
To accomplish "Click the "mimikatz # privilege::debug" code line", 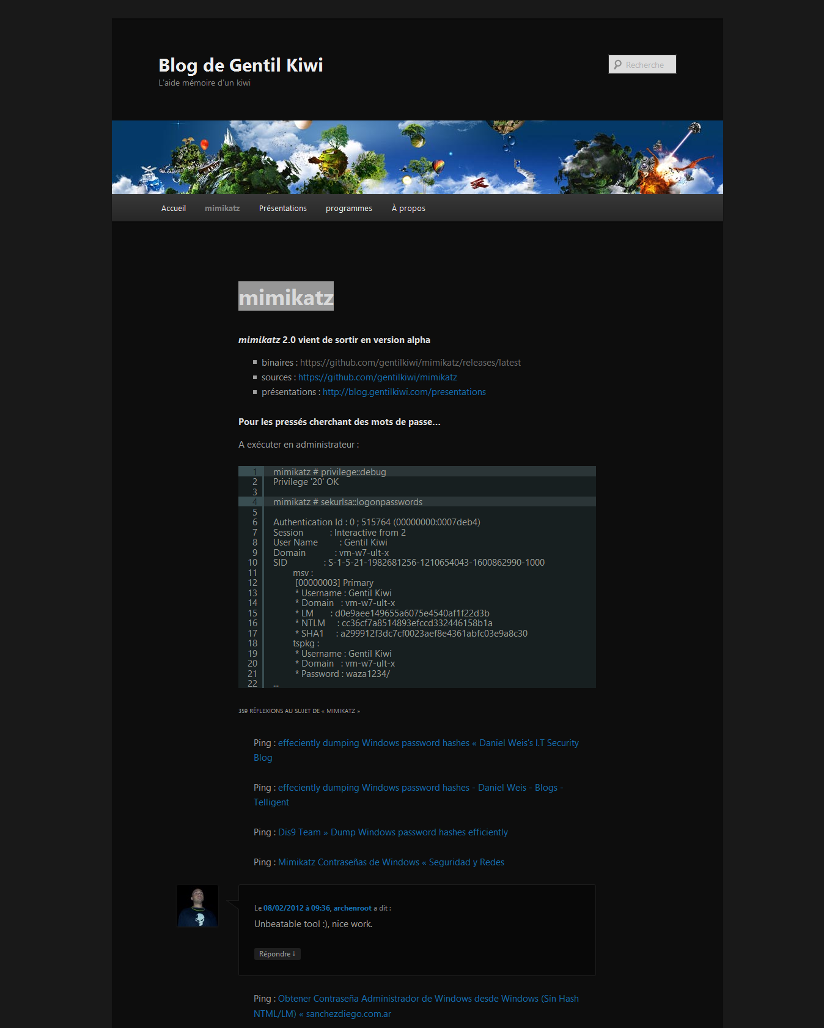I will point(329,472).
